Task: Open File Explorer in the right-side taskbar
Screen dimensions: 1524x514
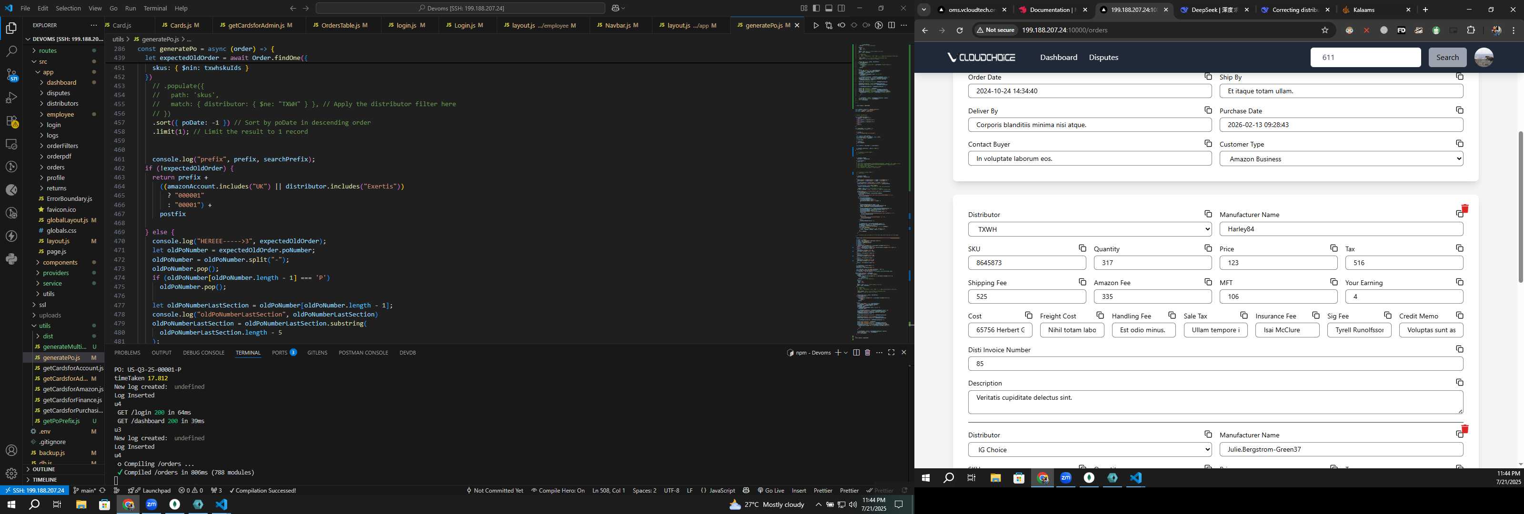Action: coord(995,478)
